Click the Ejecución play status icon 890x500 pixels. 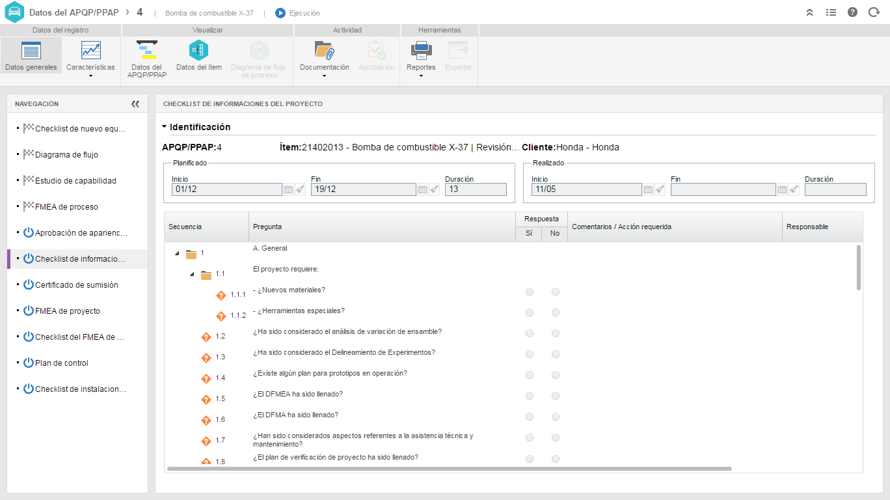click(280, 13)
